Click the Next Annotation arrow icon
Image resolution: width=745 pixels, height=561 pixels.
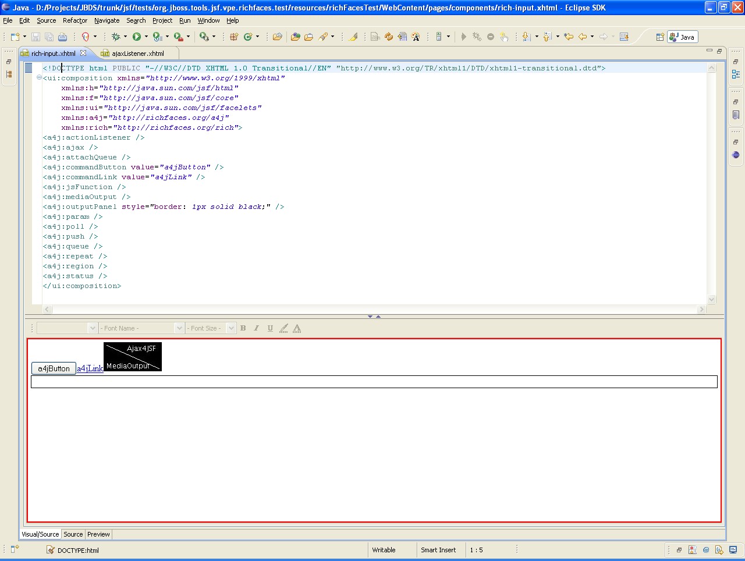[526, 37]
